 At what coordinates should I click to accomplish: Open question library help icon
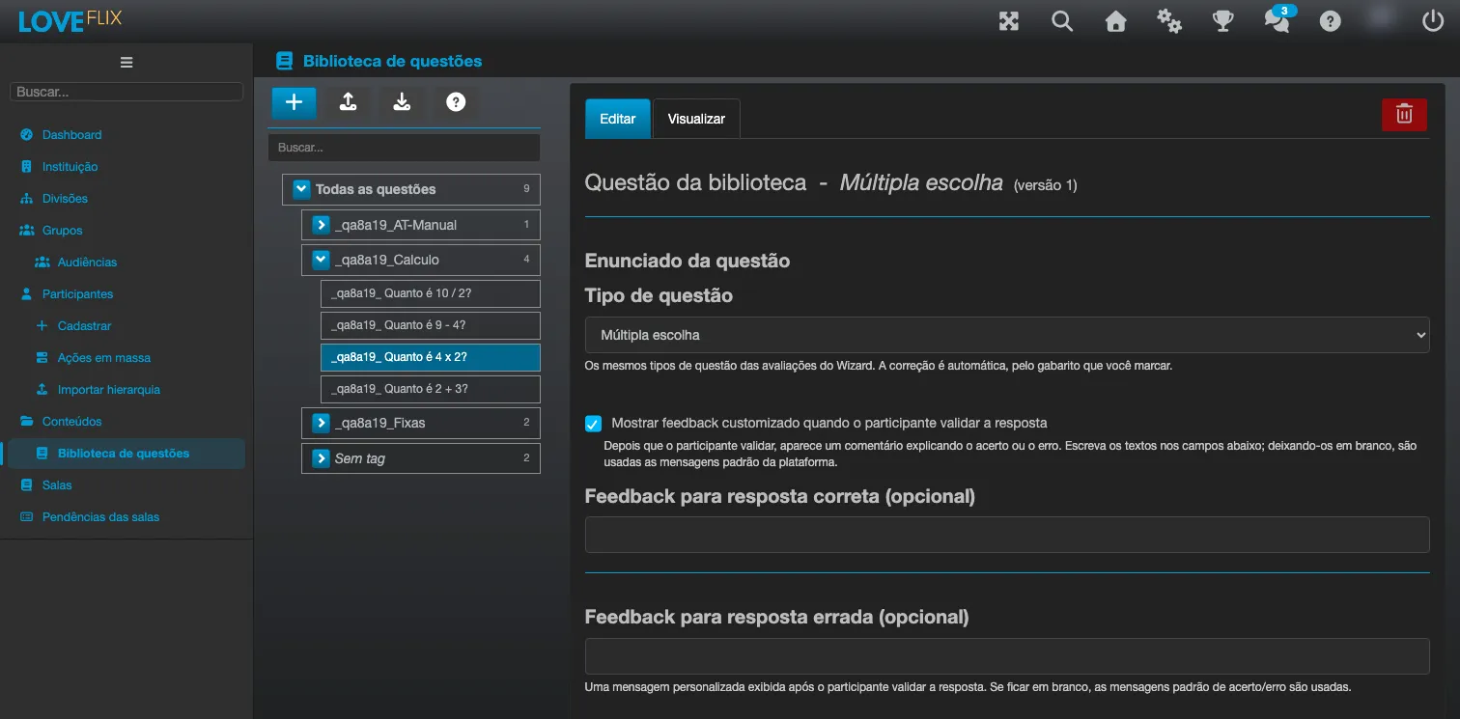[456, 102]
